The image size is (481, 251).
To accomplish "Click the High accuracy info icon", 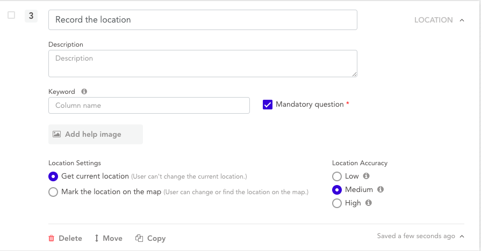I will (x=369, y=203).
